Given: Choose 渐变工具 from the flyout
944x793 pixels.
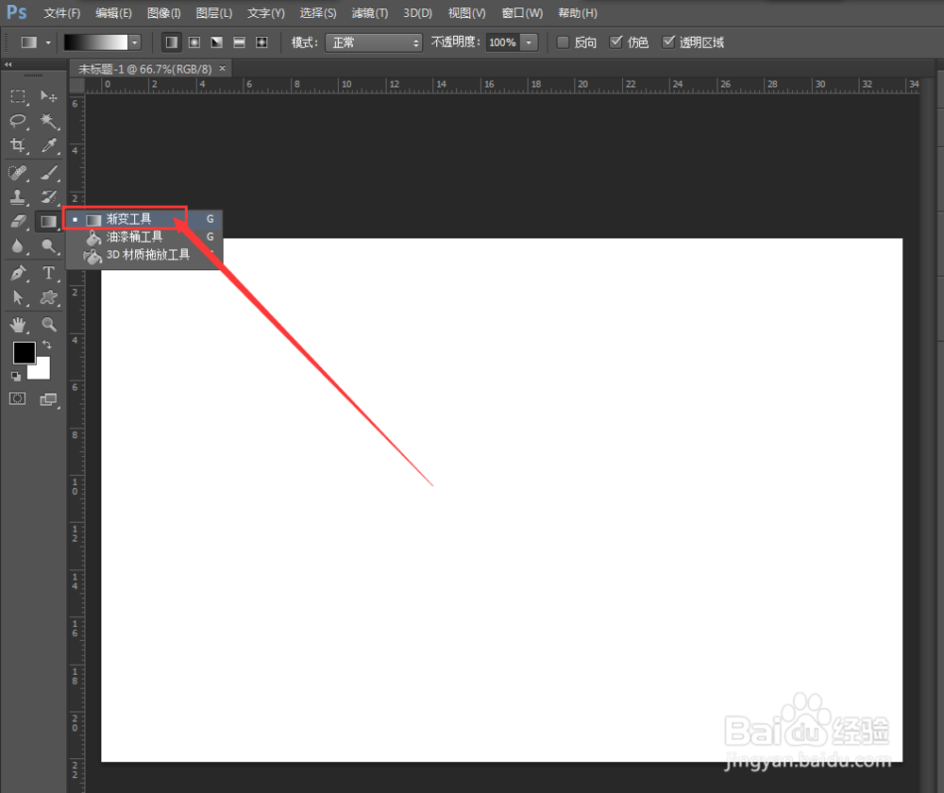Looking at the screenshot, I should coord(143,219).
